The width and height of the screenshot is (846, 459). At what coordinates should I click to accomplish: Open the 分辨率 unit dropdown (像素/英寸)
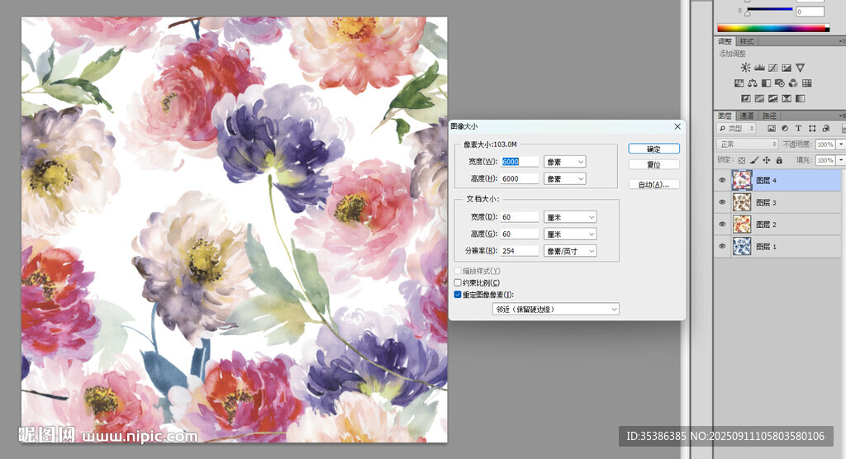pos(569,251)
